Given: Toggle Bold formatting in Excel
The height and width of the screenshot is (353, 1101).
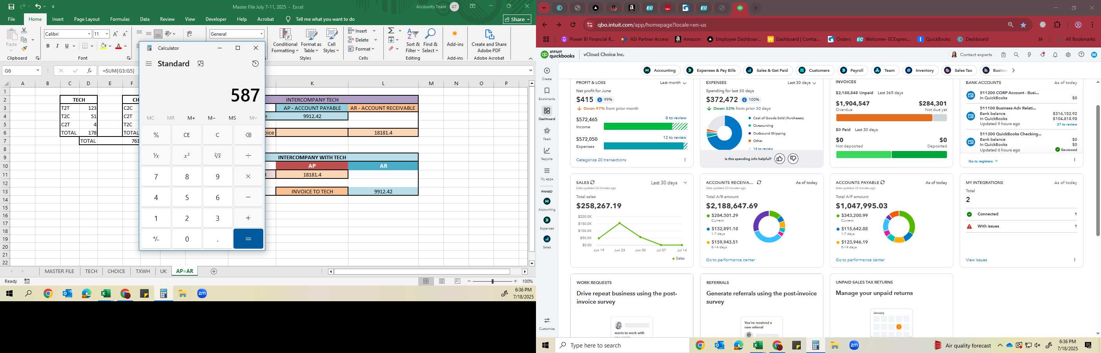Looking at the screenshot, I should coord(48,46).
